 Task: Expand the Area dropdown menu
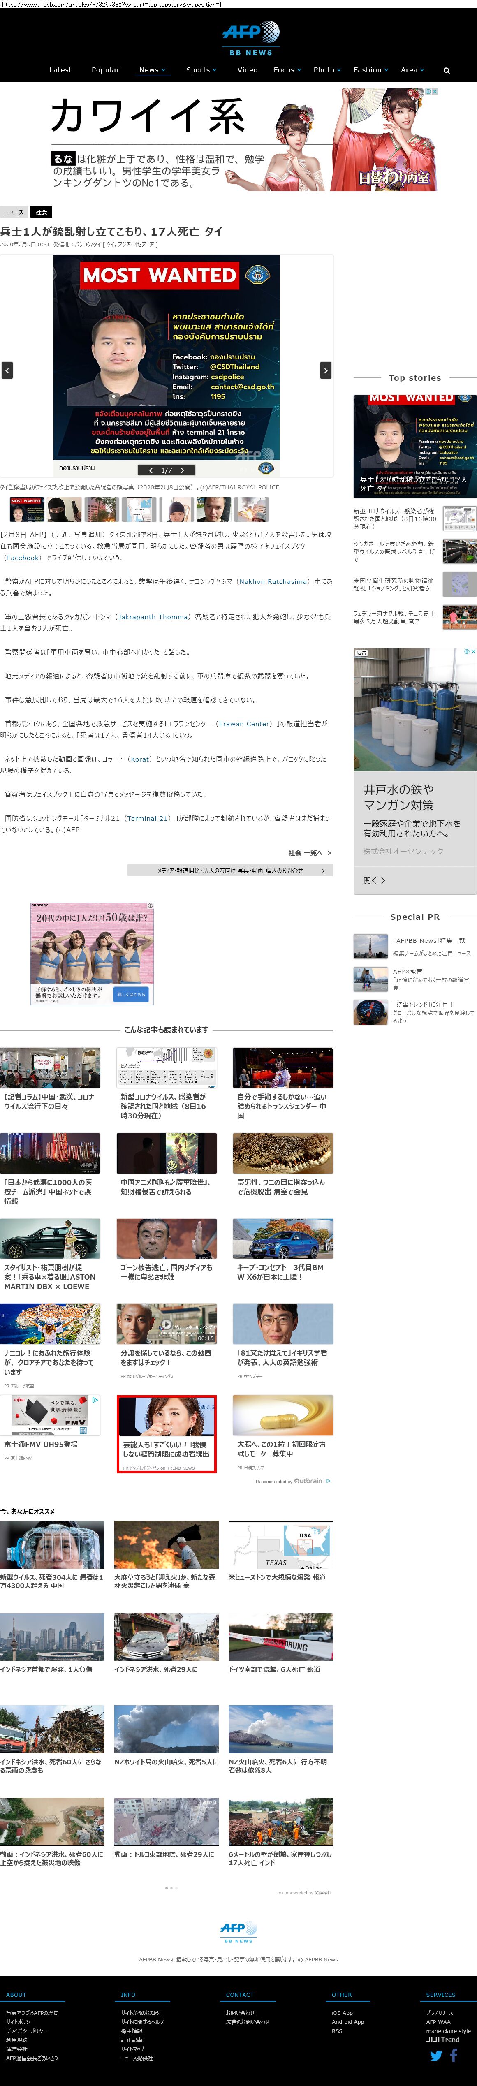click(x=412, y=70)
